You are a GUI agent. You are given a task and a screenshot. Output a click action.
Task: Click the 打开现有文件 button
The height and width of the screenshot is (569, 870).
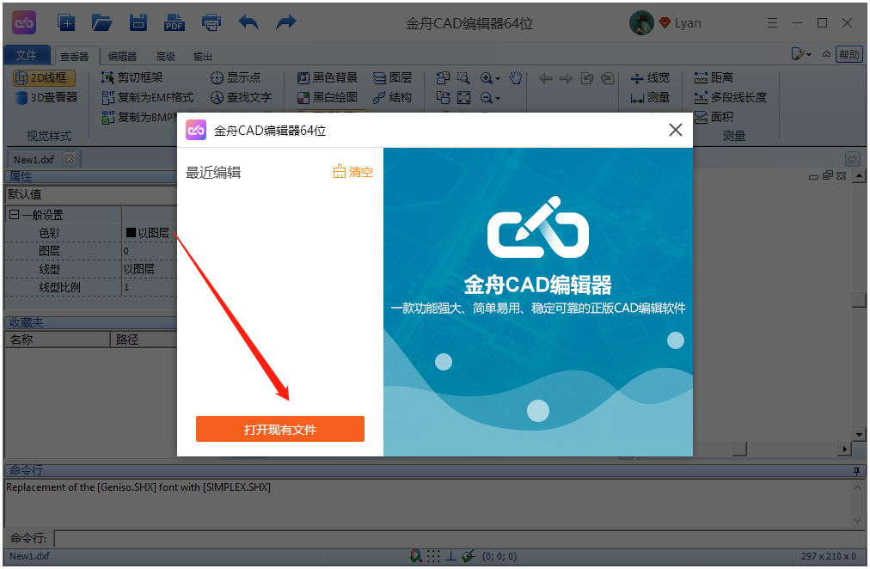279,429
